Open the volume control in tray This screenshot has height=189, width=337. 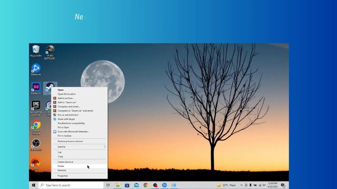264,185
